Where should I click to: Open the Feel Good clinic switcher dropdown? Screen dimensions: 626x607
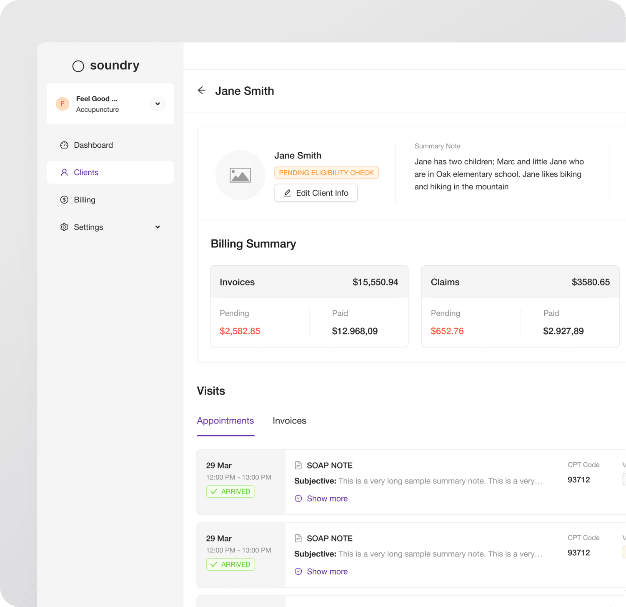coord(158,103)
